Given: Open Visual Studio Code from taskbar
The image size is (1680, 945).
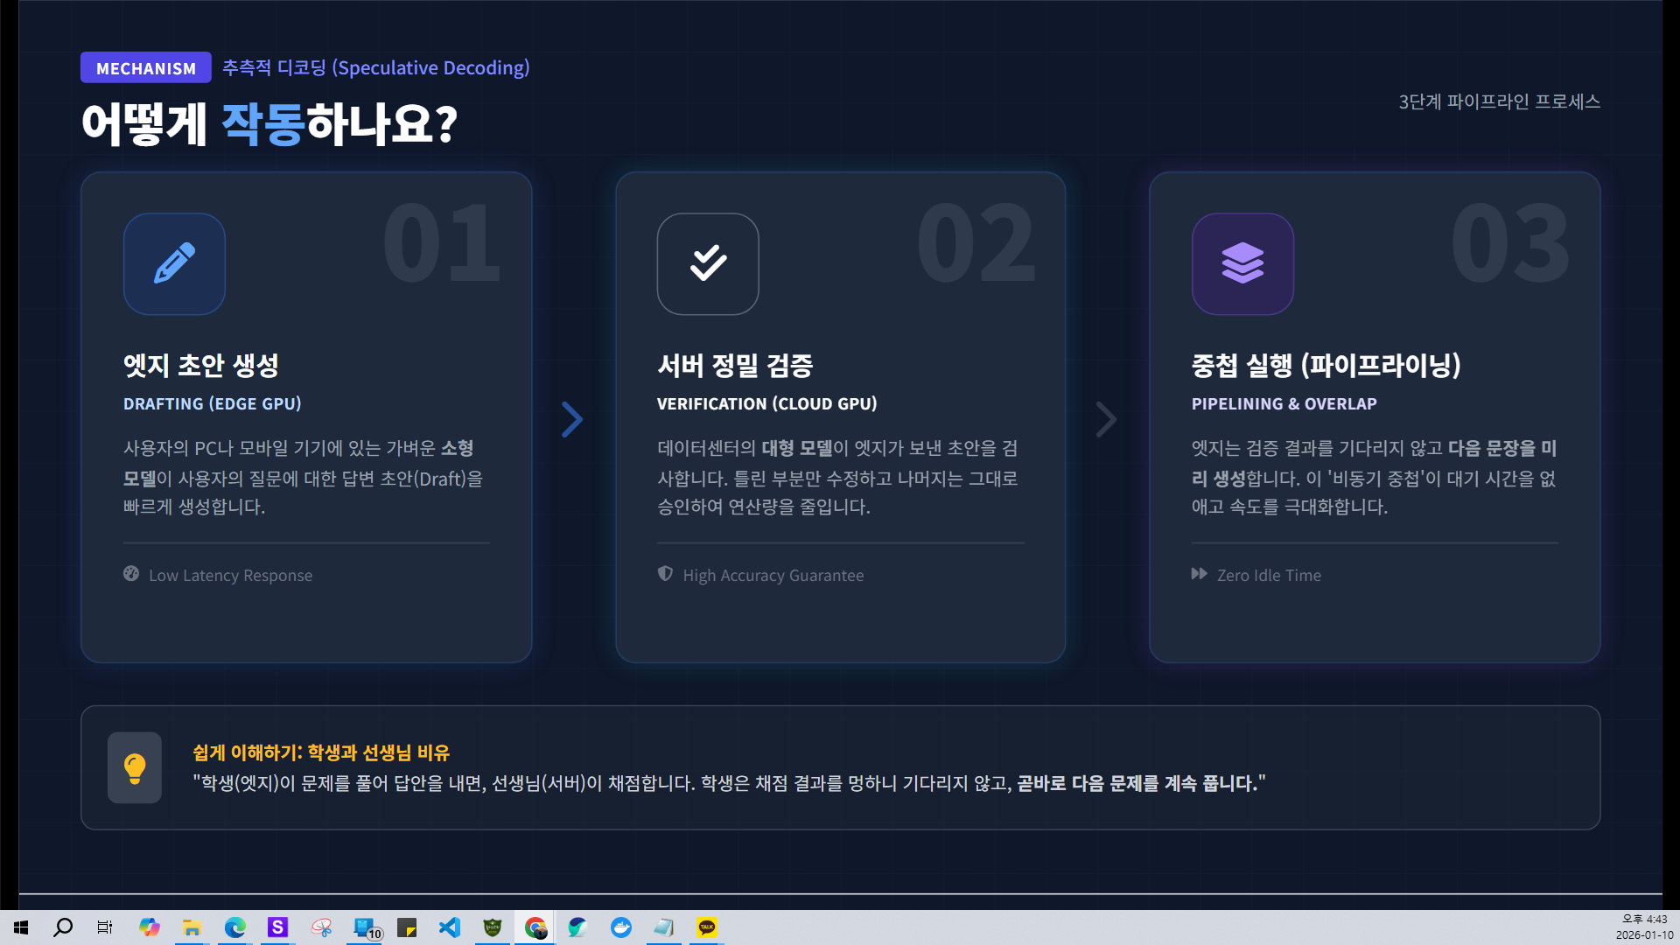Looking at the screenshot, I should point(450,927).
